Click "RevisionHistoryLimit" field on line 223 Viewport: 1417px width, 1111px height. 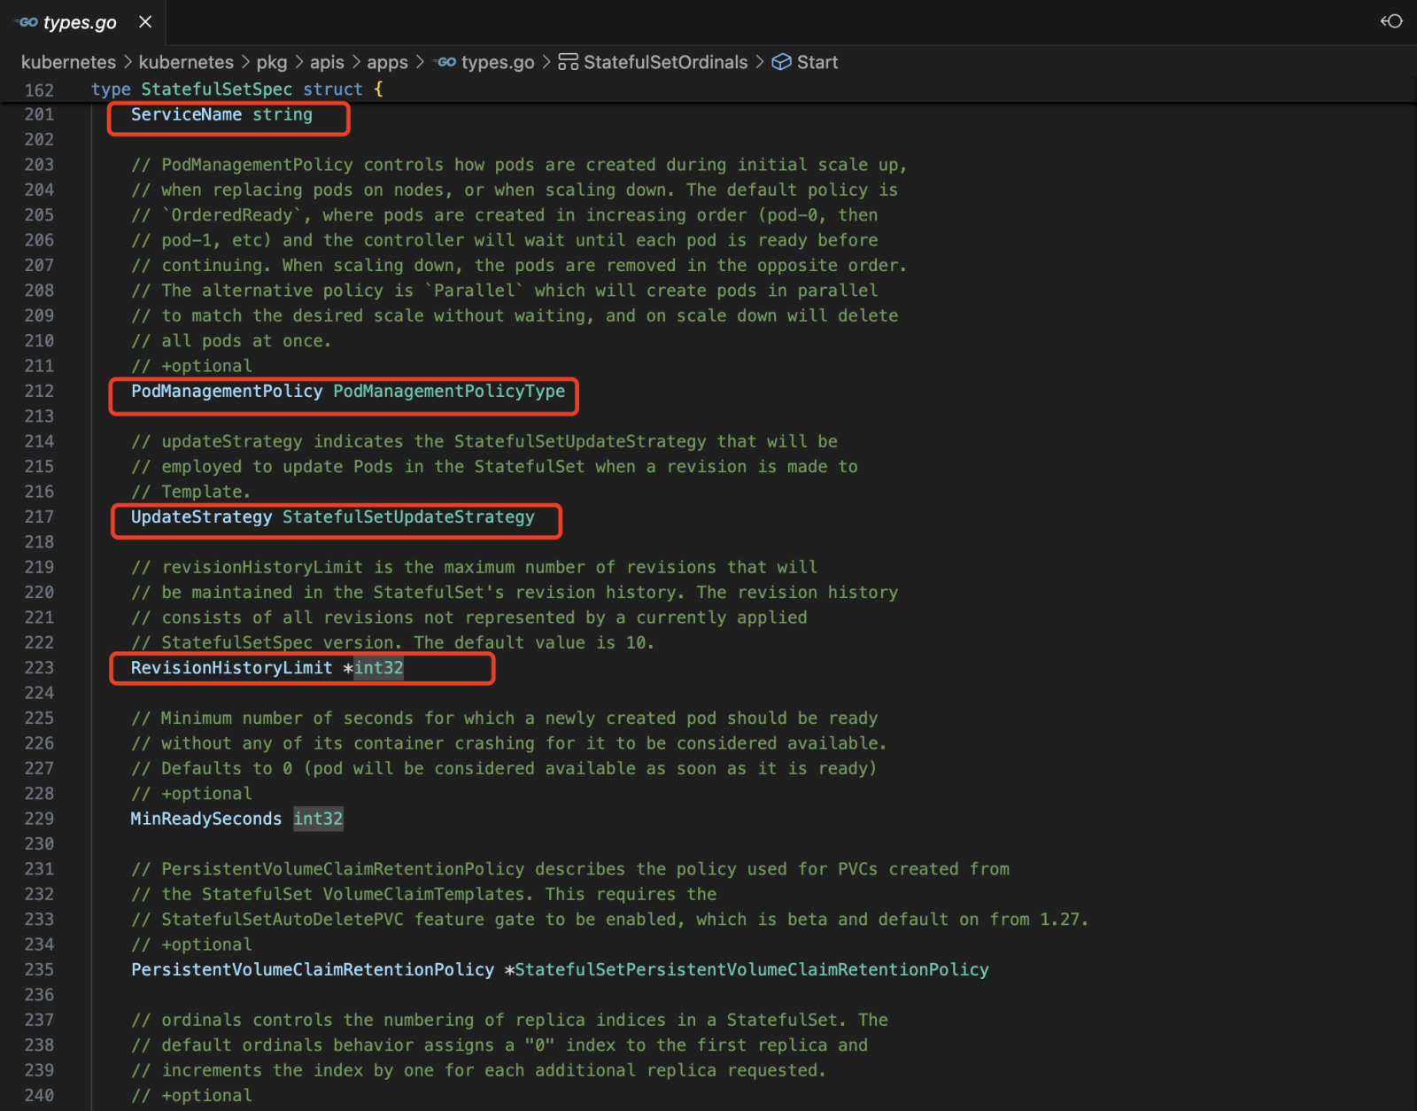point(231,667)
